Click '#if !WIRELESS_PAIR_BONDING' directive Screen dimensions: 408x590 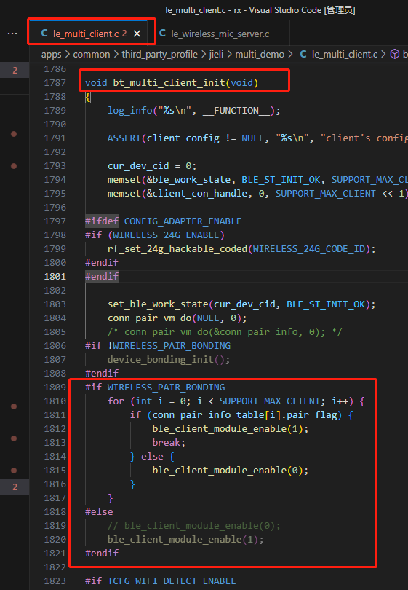158,346
